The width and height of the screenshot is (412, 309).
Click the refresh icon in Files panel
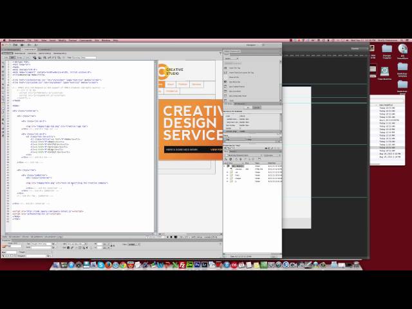[230, 159]
